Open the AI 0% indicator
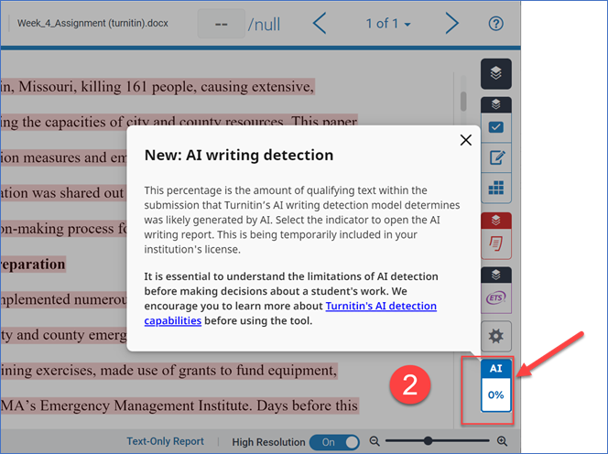 click(496, 385)
